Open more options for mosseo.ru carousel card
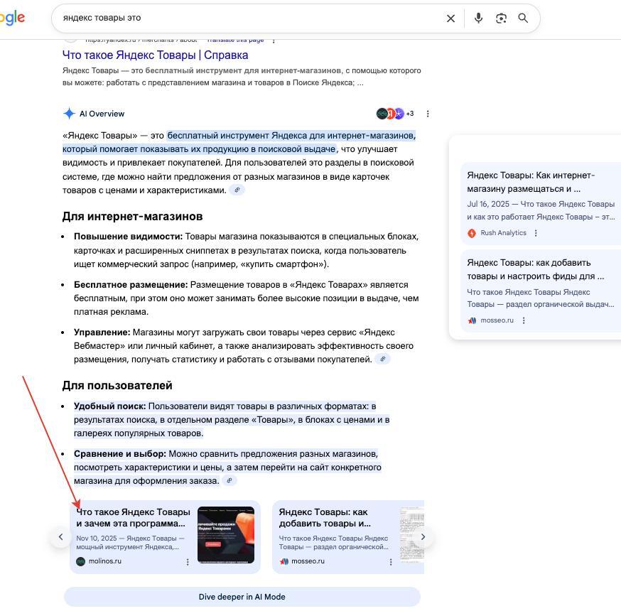 [x=390, y=562]
